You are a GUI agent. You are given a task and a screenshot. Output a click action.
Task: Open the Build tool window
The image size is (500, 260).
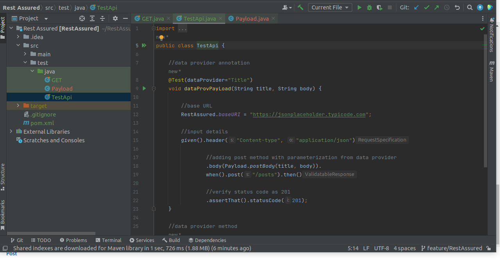(x=171, y=240)
